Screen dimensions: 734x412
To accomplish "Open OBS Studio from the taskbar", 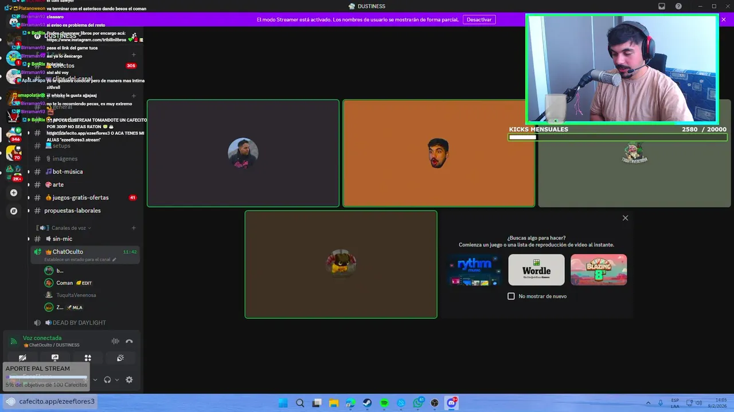I will click(x=435, y=403).
